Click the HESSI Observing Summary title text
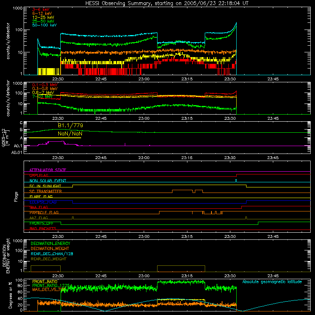The height and width of the screenshot is (315, 315). tap(167, 4)
